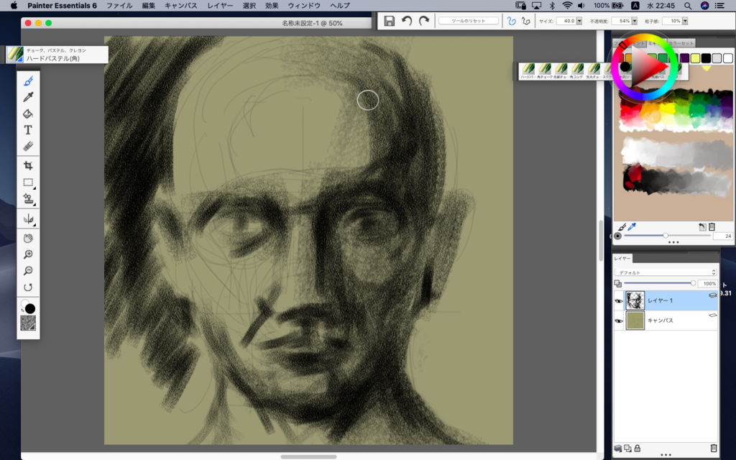The image size is (736, 460).
Task: Enable straight line strokes mode
Action: (525, 21)
